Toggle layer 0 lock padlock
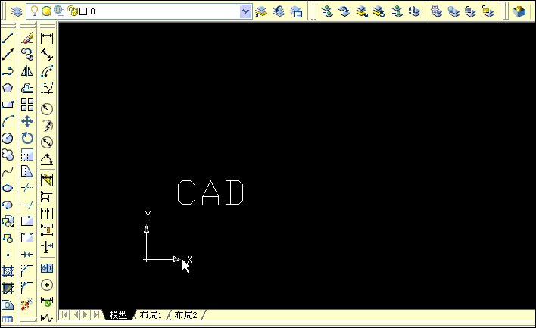This screenshot has height=328, width=536. coord(73,11)
